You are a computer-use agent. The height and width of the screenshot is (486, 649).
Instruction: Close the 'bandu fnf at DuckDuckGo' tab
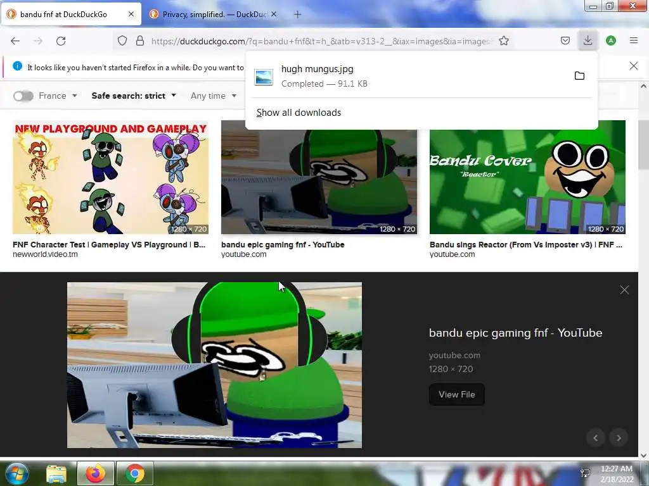[131, 14]
